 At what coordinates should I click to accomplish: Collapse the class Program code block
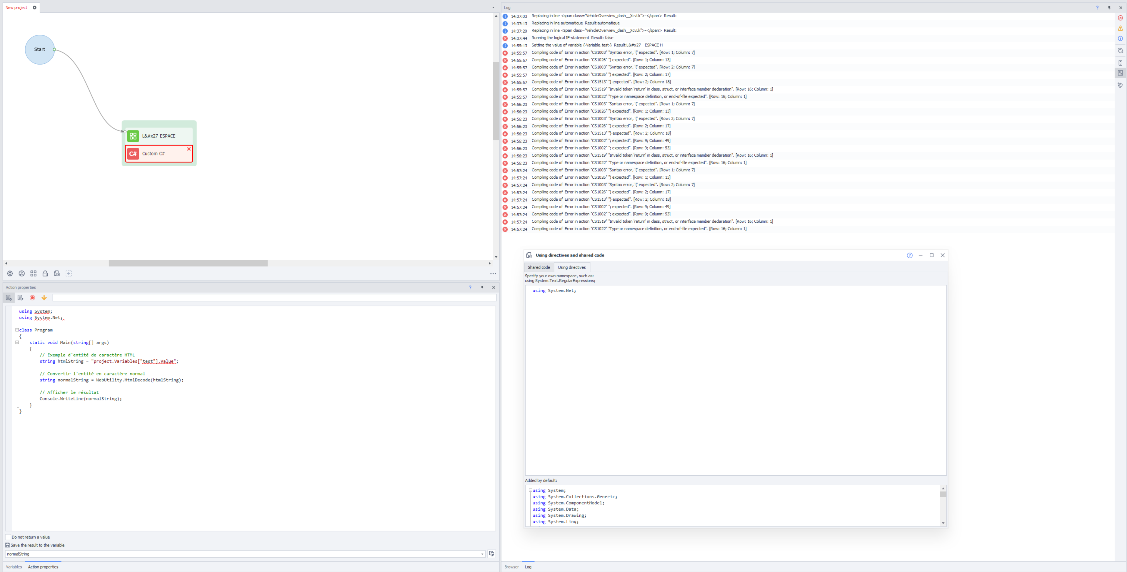[x=17, y=330]
